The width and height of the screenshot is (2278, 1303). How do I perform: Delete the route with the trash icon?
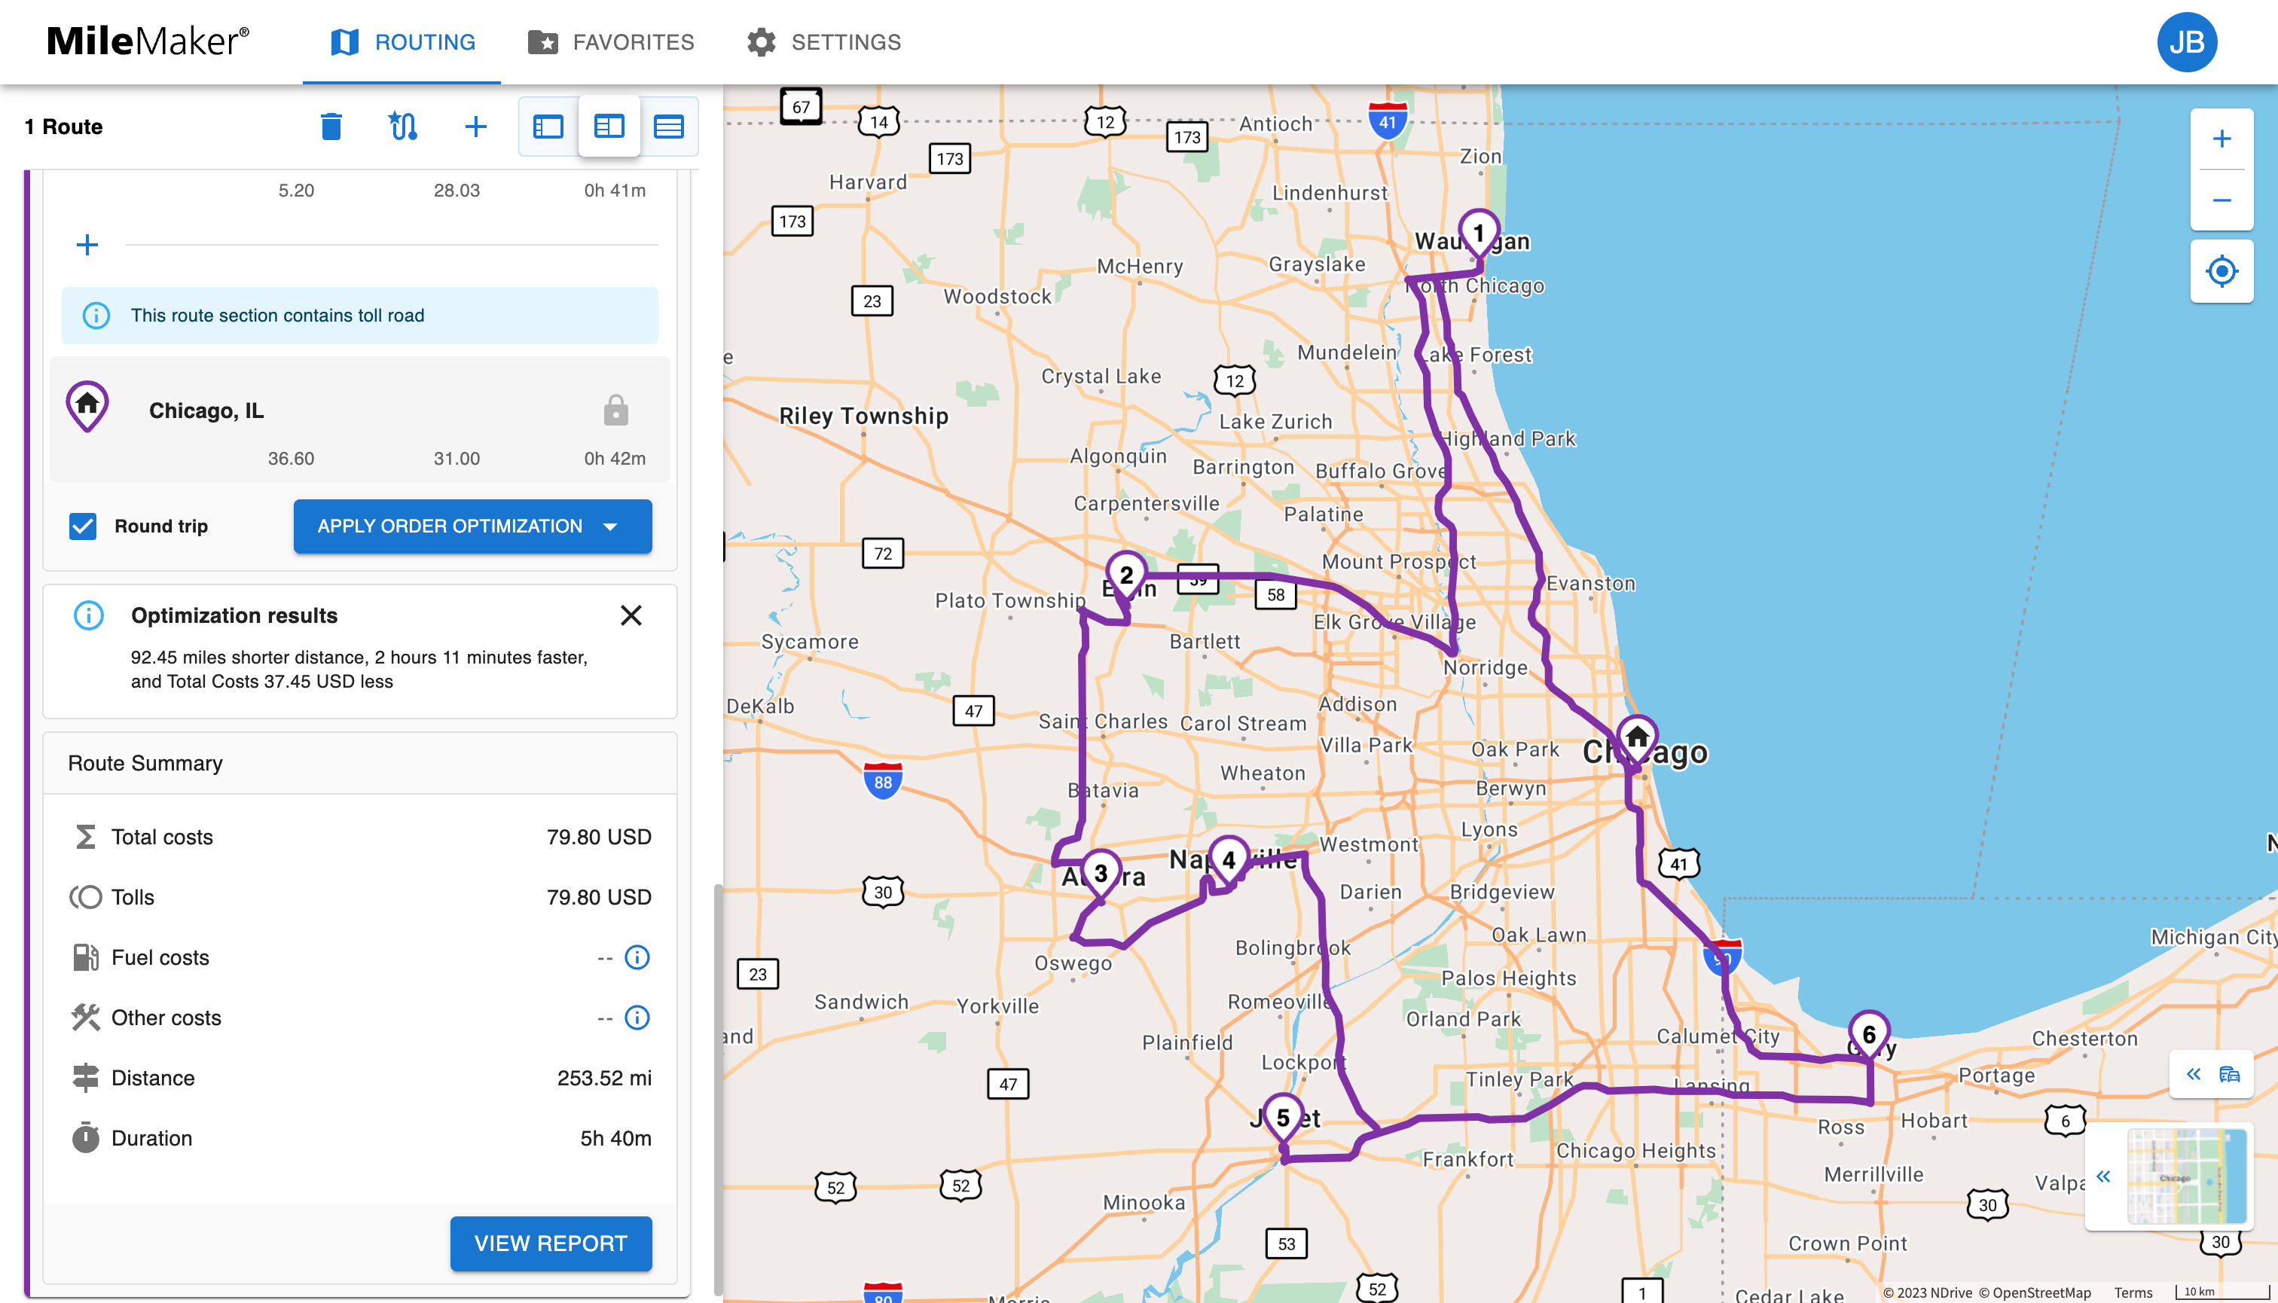coord(331,127)
